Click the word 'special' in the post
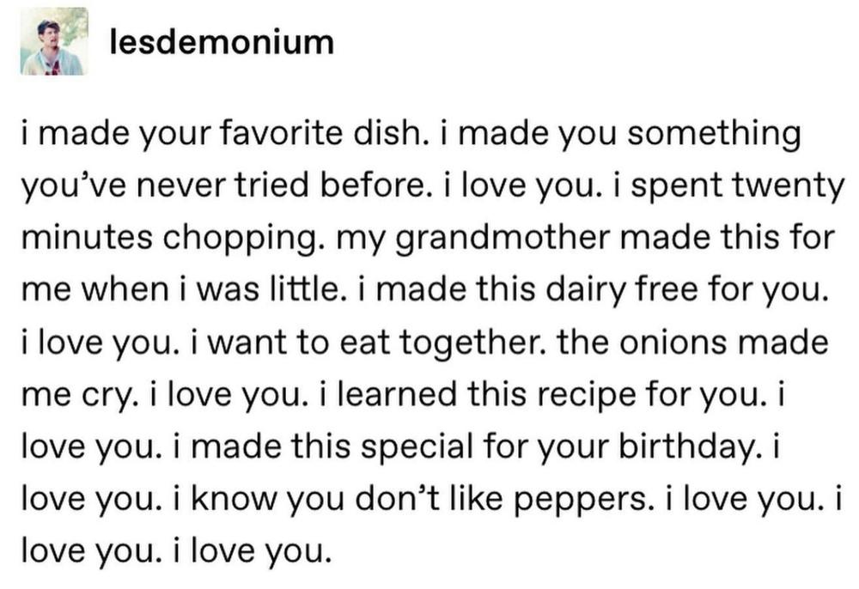The width and height of the screenshot is (859, 589). pyautogui.click(x=417, y=446)
